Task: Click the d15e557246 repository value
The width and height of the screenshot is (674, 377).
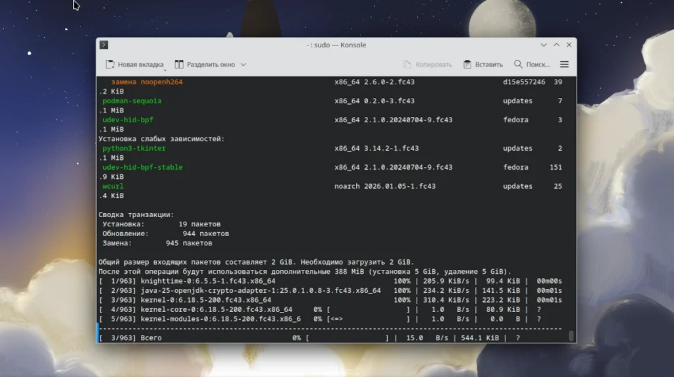Action: point(524,82)
